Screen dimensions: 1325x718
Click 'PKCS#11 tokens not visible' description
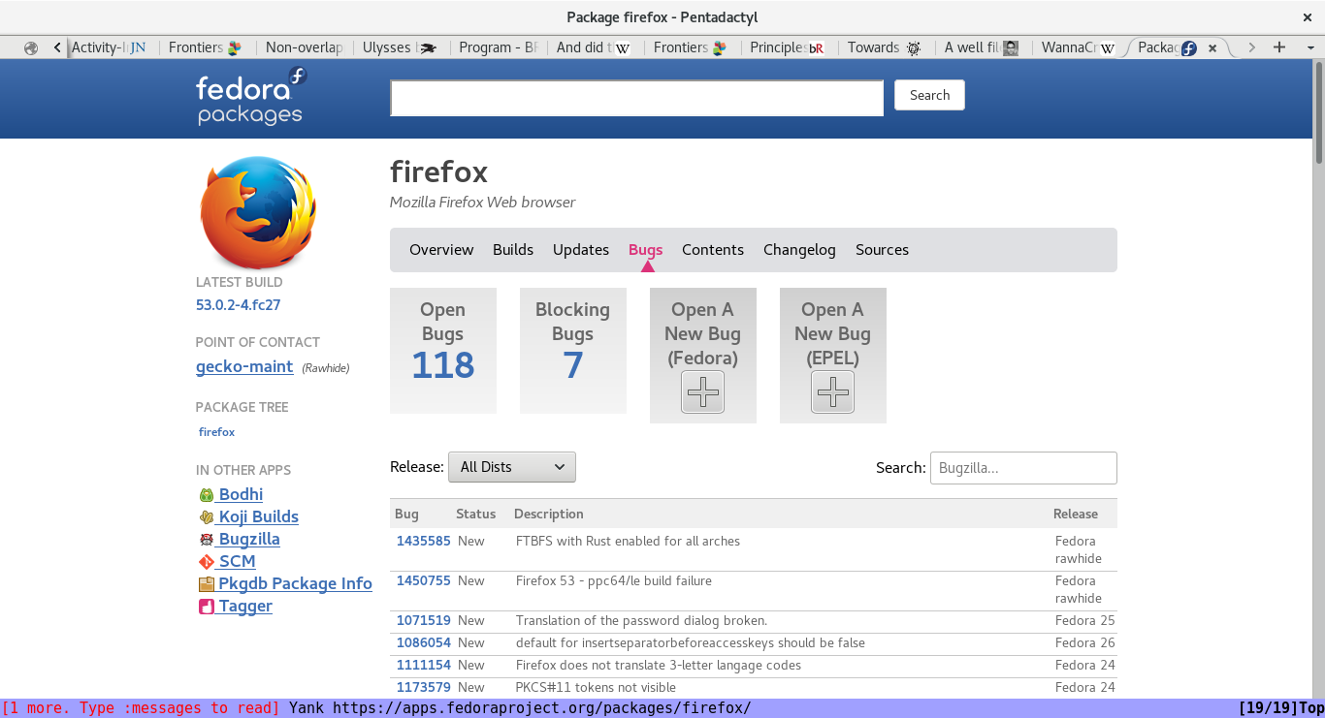596,688
